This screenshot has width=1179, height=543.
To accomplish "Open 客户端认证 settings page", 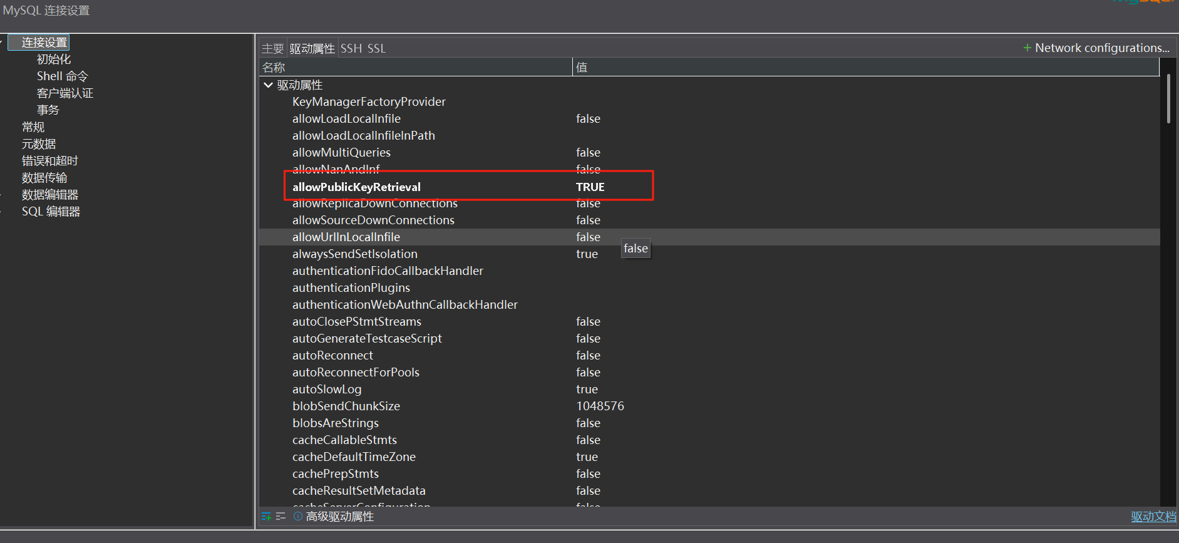I will [x=64, y=93].
